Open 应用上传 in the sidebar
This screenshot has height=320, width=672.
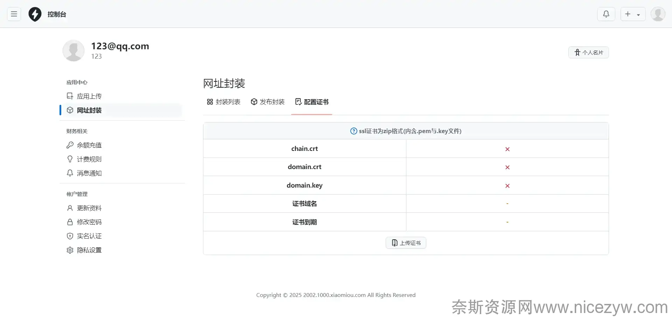89,96
